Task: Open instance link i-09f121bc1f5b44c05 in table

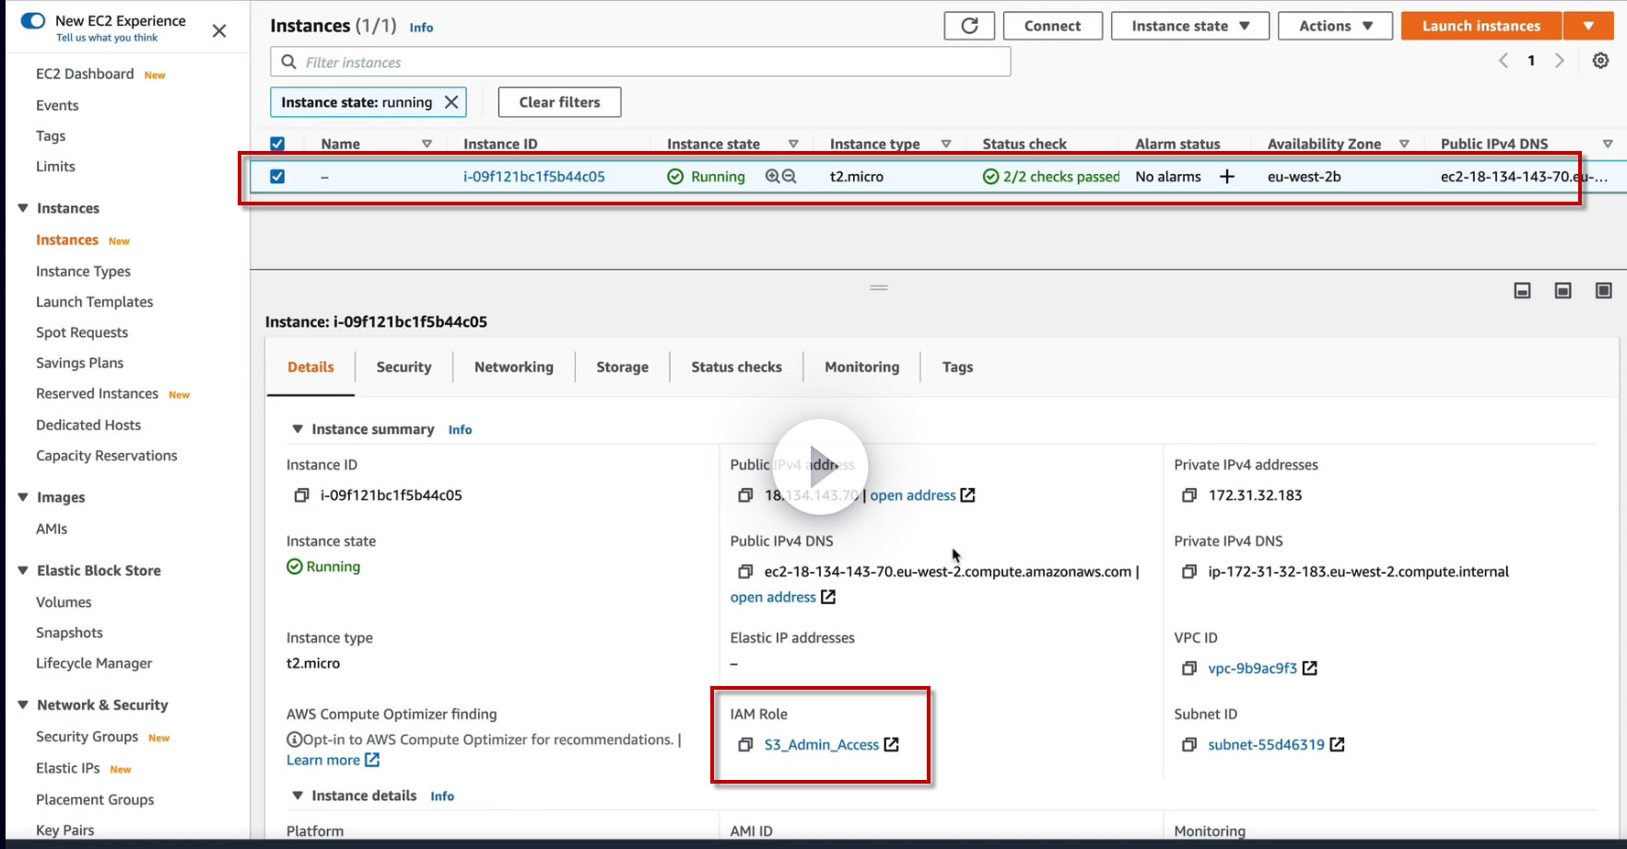Action: pos(534,177)
